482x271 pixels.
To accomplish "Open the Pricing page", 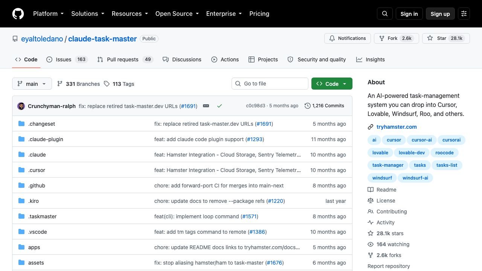I will (x=259, y=14).
